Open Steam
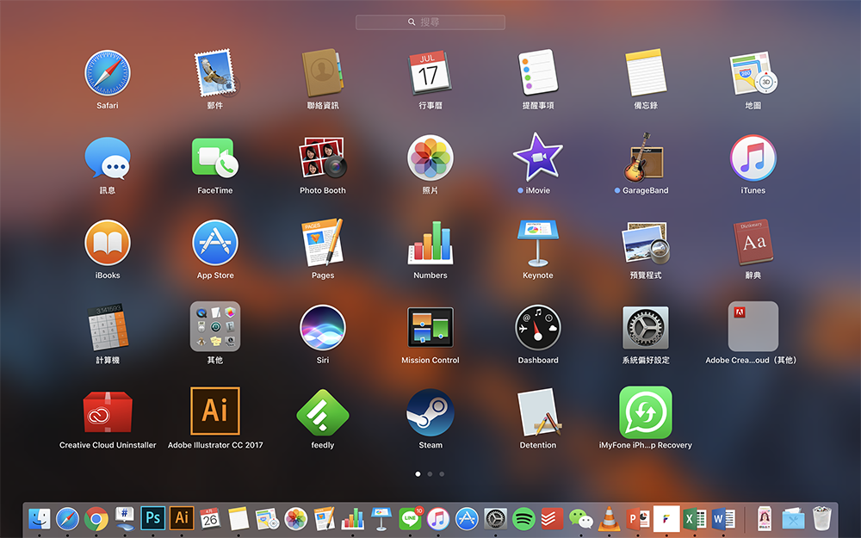Image resolution: width=861 pixels, height=538 pixels. point(430,412)
